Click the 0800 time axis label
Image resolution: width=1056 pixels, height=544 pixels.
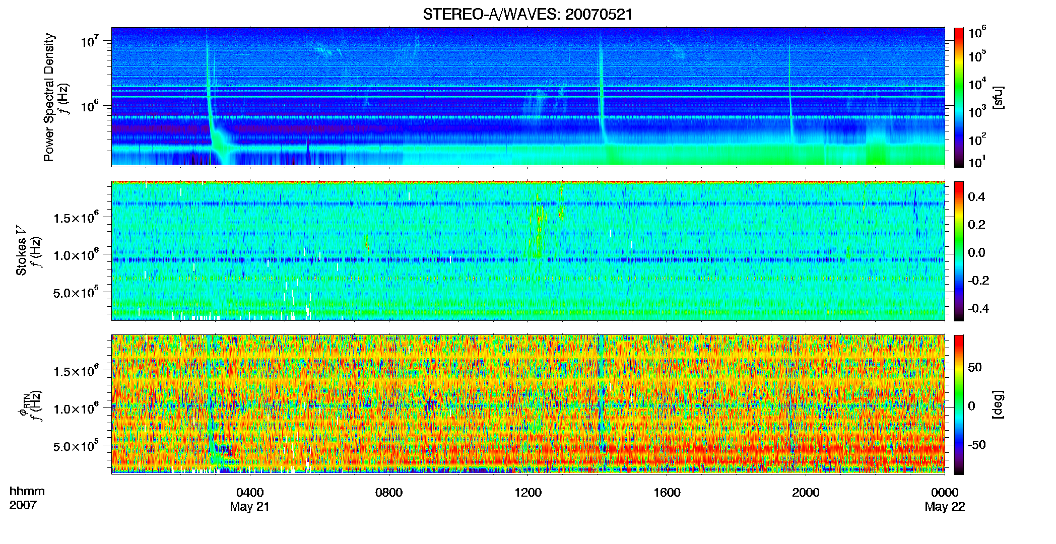[389, 492]
